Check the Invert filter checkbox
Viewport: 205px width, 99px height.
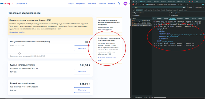click(x=188, y=7)
